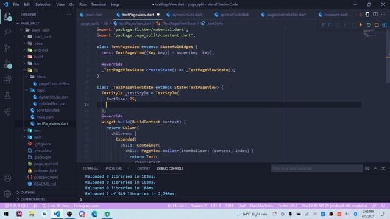Restart debugging with green restart icon
This screenshot has height=219, width=390.
coord(369,25)
